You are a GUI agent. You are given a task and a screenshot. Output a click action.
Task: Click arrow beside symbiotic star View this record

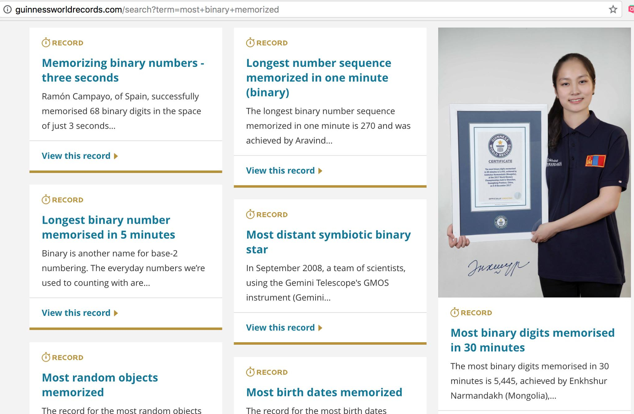tap(320, 328)
